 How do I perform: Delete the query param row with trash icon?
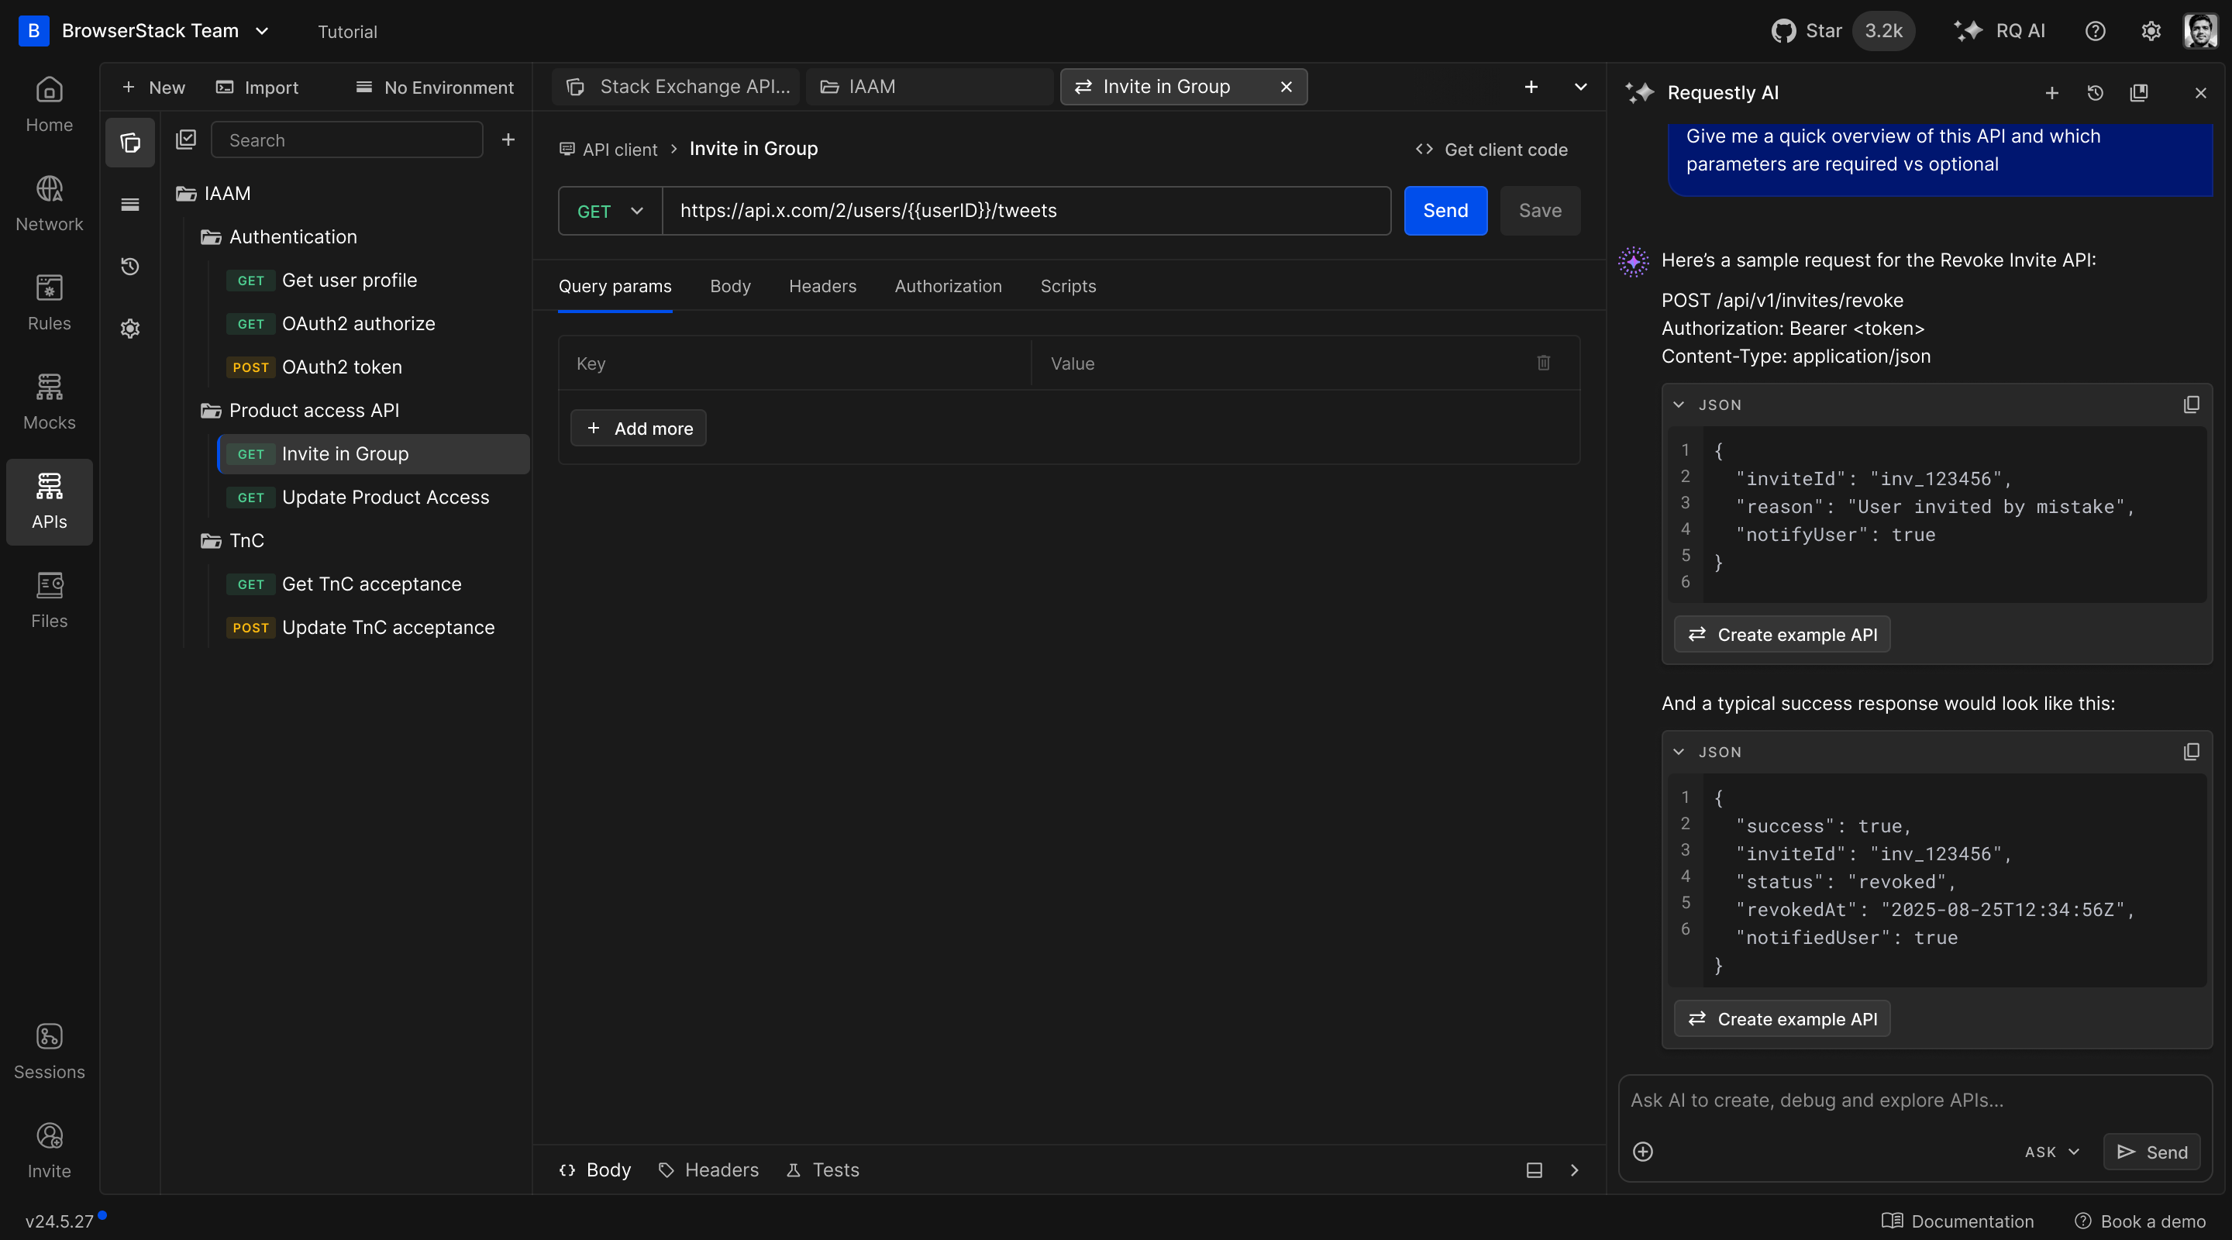coord(1544,363)
